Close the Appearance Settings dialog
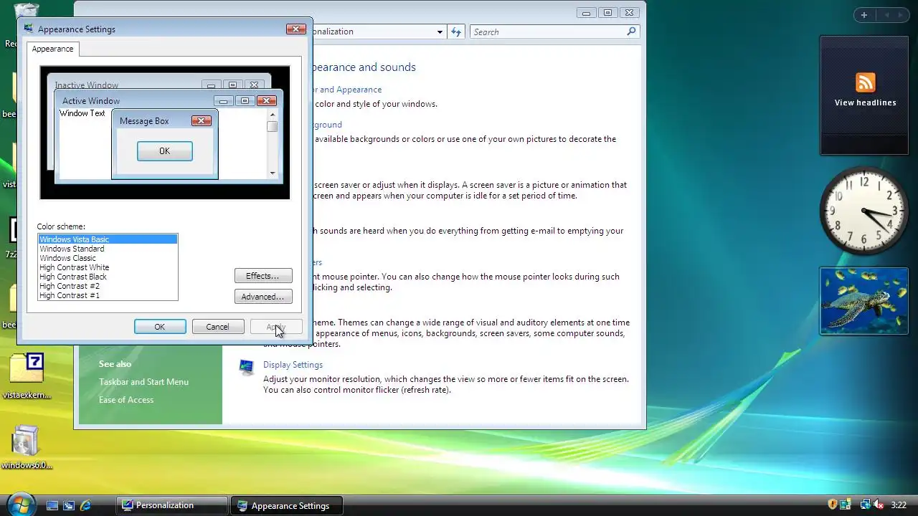The width and height of the screenshot is (918, 516). 296,29
